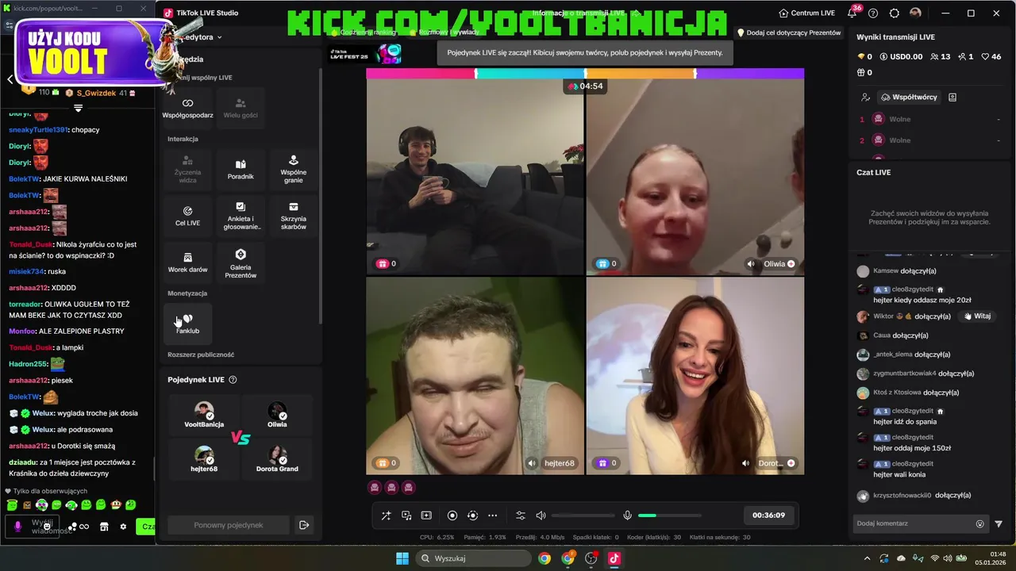Click the sparkle frame icon in bottom toolbar
This screenshot has width=1016, height=571.
426,515
